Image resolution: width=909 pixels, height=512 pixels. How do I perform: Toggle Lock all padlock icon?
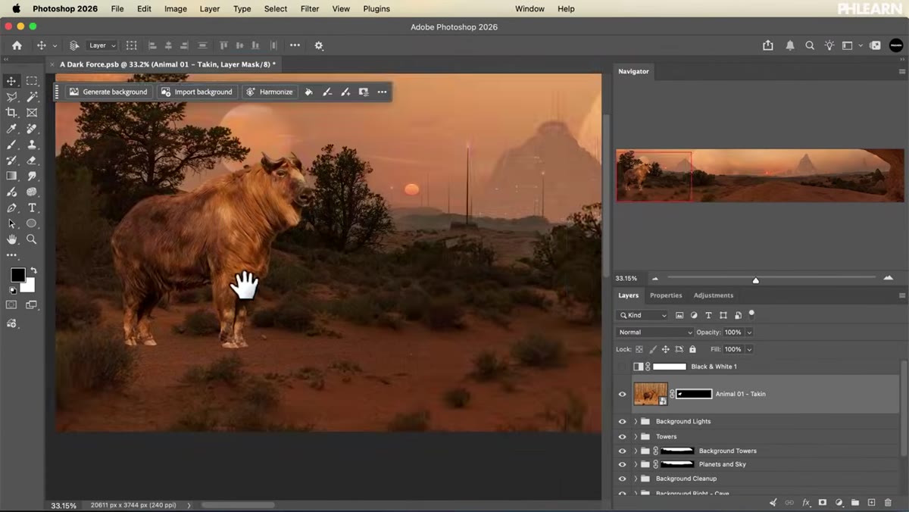692,349
